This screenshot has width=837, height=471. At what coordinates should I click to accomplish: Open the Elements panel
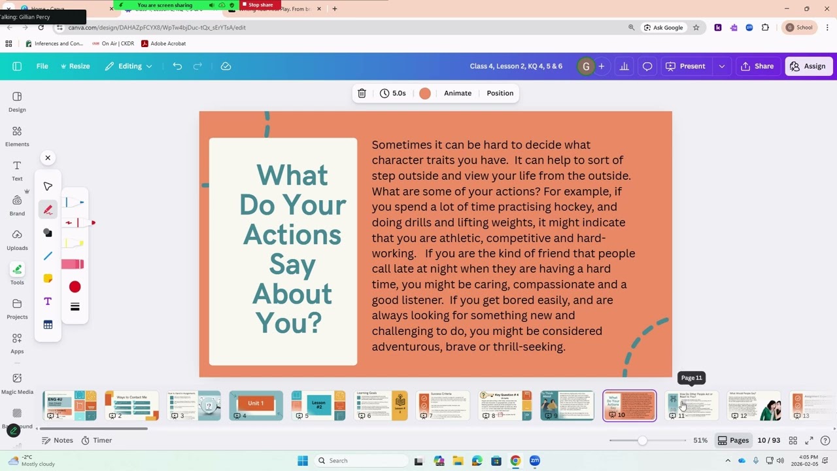[17, 136]
